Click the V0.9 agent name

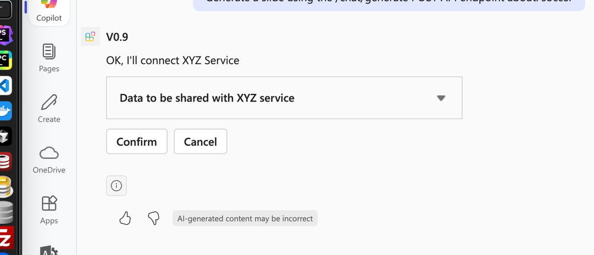117,37
